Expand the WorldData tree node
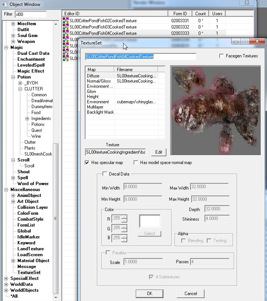 tap(6, 284)
